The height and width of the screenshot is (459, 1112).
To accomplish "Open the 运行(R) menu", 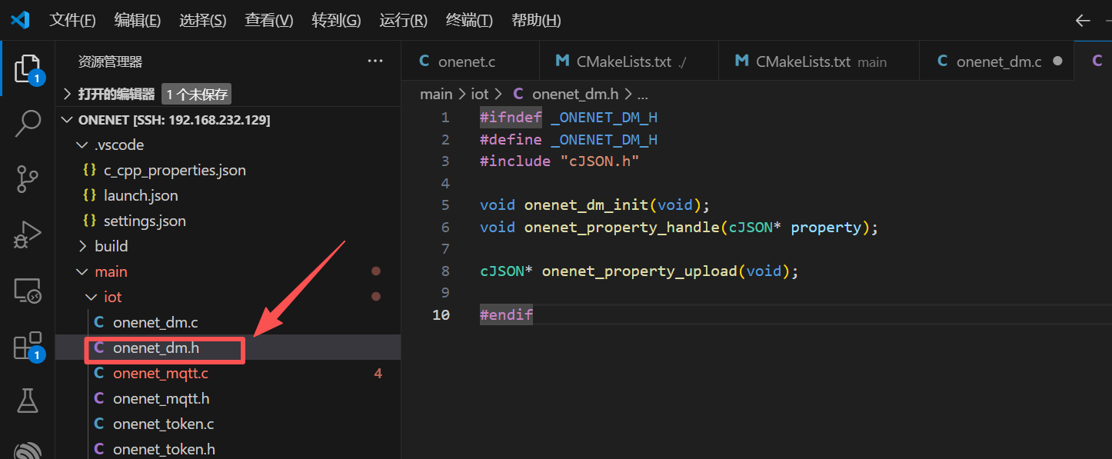I will (404, 20).
